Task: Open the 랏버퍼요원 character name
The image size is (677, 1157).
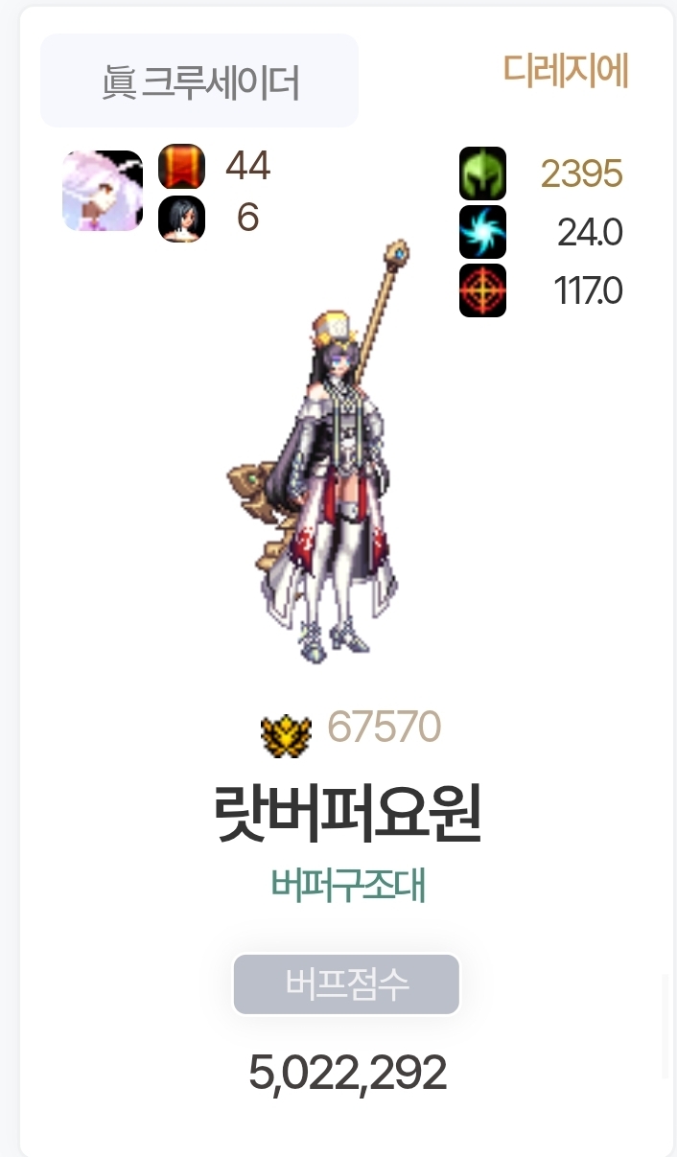Action: 347,814
